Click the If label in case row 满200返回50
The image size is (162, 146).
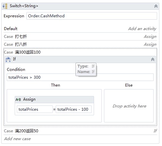[x=155, y=131]
